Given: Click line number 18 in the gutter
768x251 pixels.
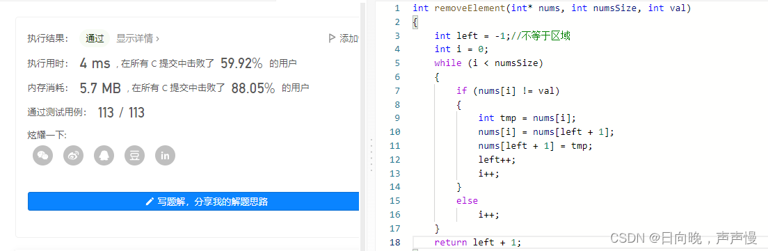Looking at the screenshot, I should coord(394,242).
